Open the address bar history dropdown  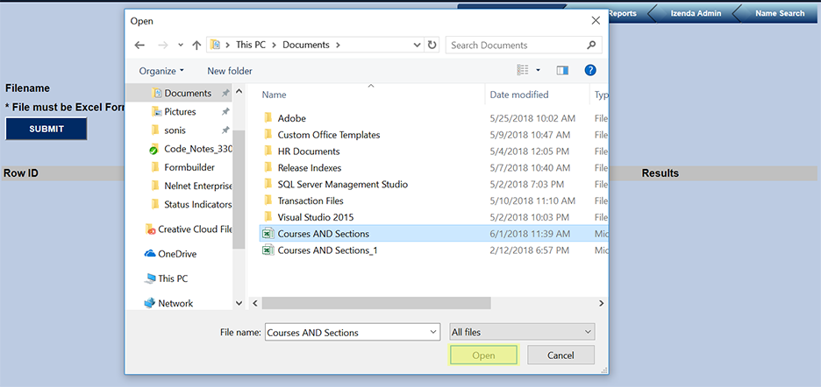click(x=416, y=45)
